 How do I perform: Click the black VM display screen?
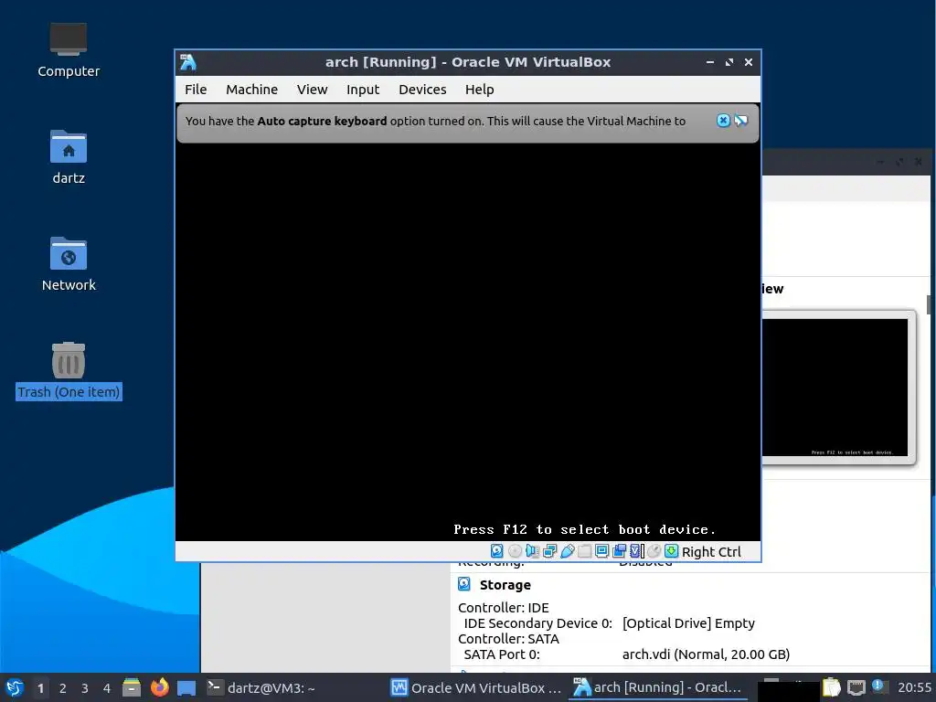click(468, 342)
